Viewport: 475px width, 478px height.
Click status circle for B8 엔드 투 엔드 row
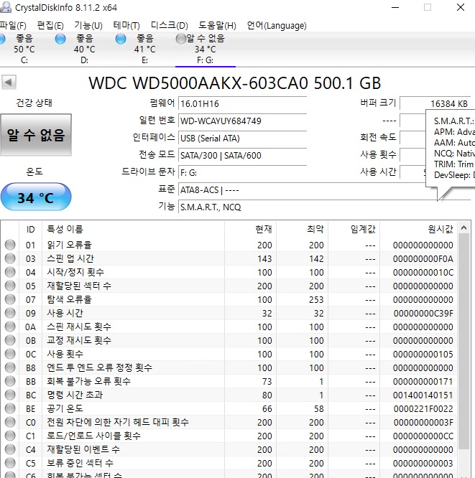(x=10, y=367)
